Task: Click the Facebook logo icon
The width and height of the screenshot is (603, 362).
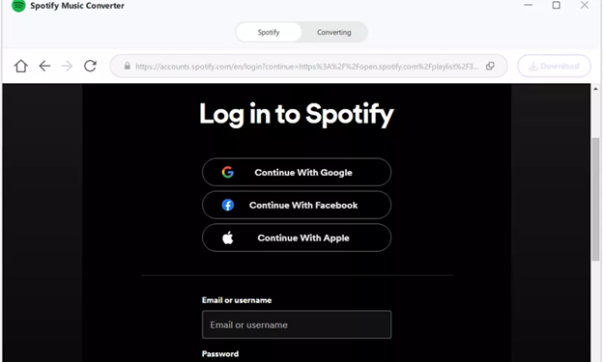Action: [x=228, y=205]
